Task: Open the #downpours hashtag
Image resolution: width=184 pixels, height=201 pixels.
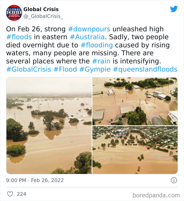Action: (x=89, y=29)
